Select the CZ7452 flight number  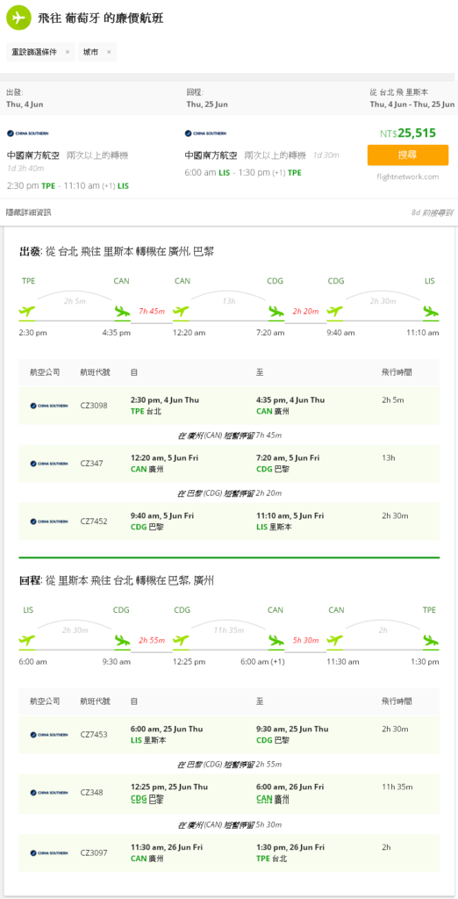click(x=93, y=521)
